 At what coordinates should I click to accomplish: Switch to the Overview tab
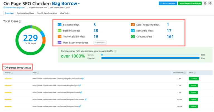click(9, 13)
